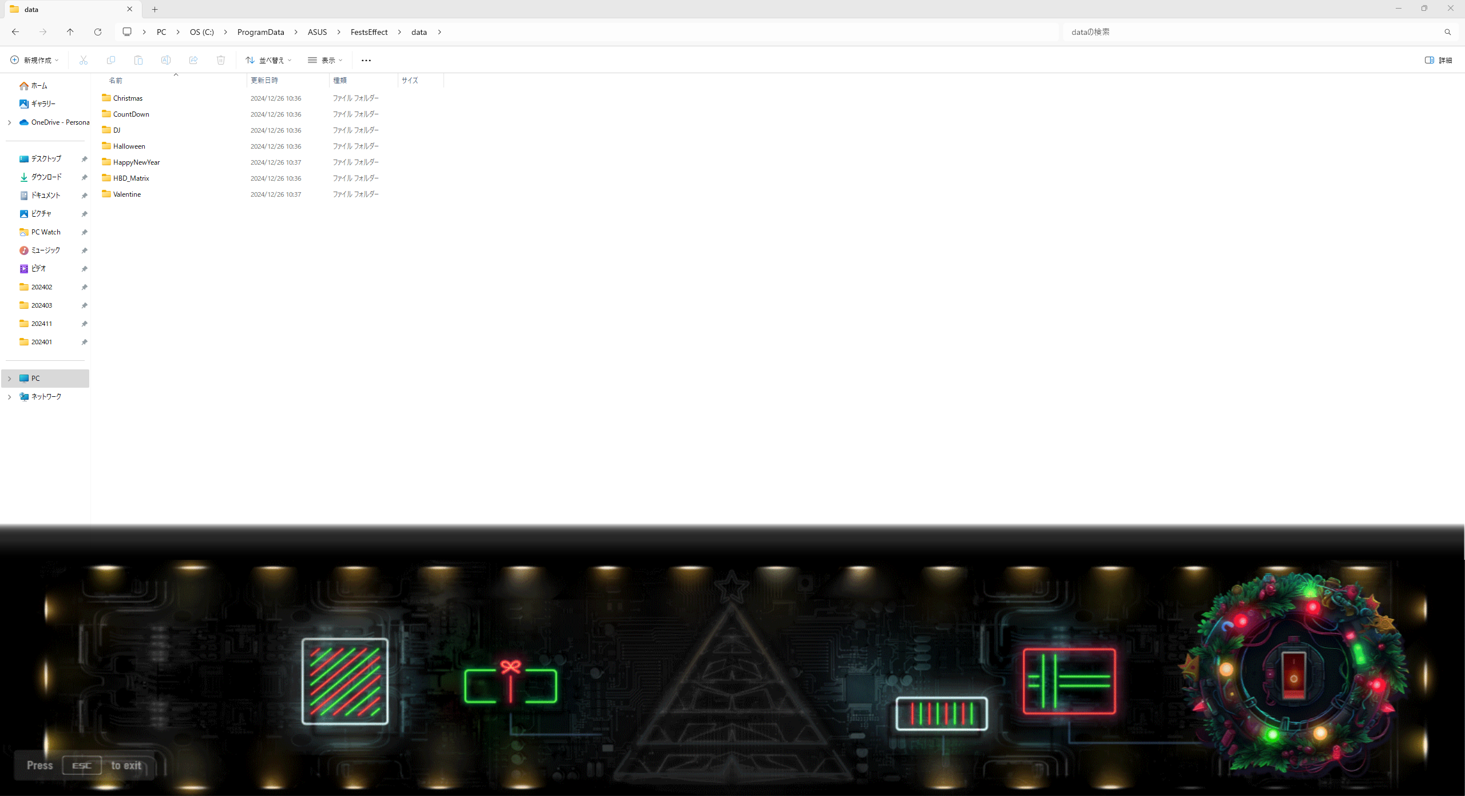Screen dimensions: 1465x796
Task: Toggle the 詳細 details pane
Action: pos(1439,60)
